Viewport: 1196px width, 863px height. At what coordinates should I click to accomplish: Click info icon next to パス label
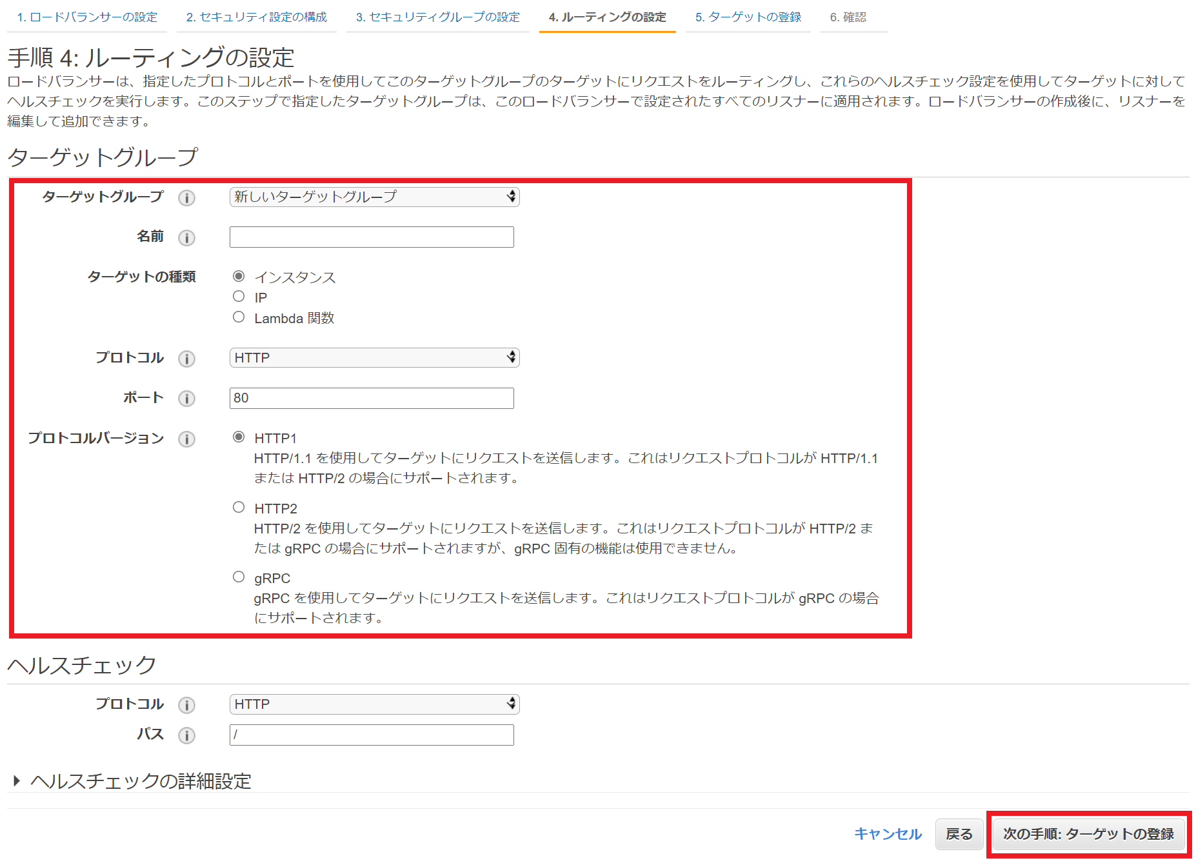[186, 735]
